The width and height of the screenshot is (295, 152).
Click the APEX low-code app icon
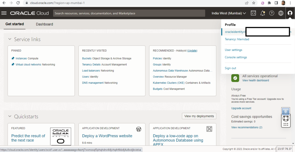(209, 129)
